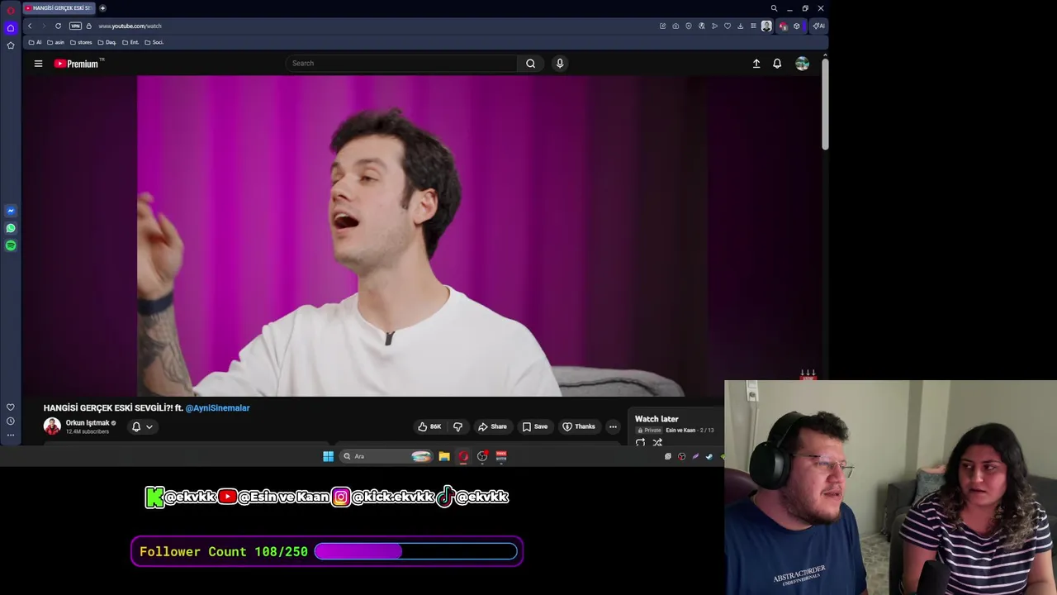Open the YouTube create upload icon

(x=756, y=64)
